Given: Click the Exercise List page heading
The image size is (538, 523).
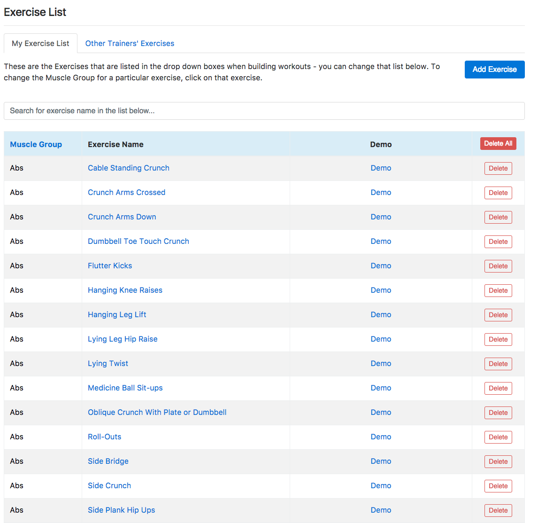Looking at the screenshot, I should coord(35,12).
